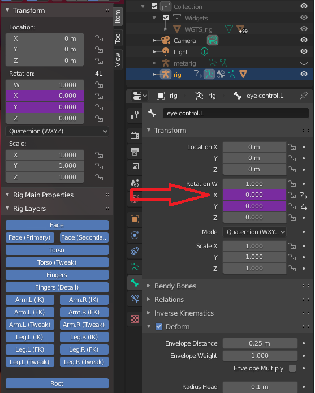Lock Rotation X in bone properties
This screenshot has height=393, width=315.
(292, 195)
